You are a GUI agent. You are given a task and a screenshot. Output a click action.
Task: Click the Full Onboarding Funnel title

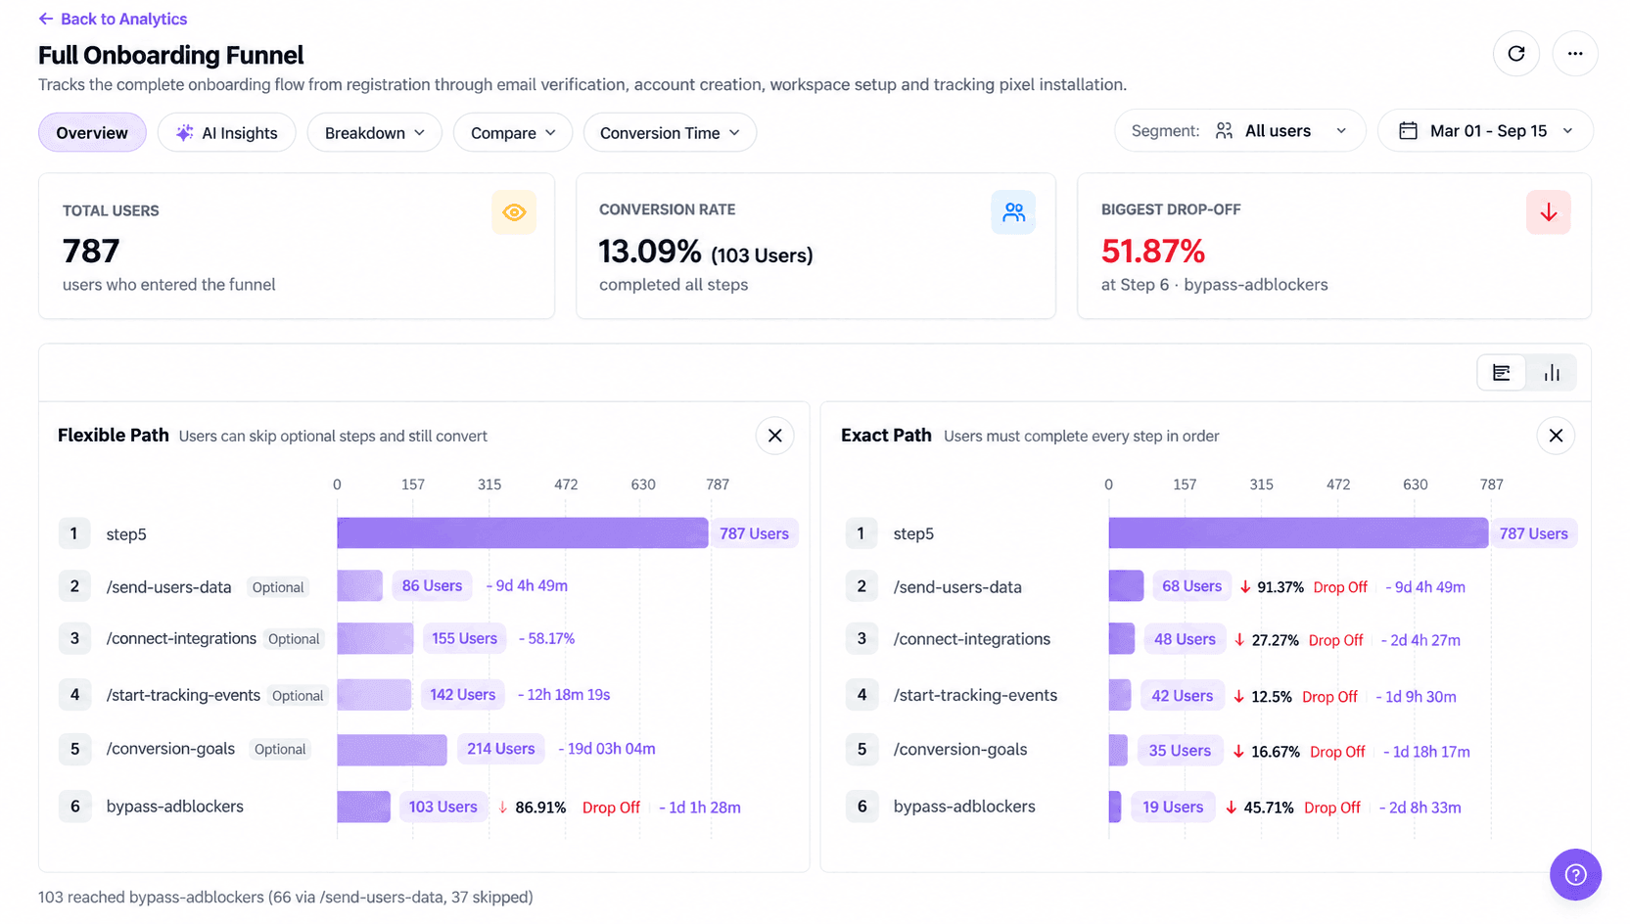point(170,55)
